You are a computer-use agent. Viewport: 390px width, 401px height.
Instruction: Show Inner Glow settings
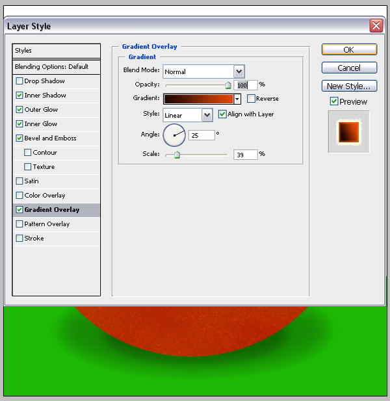(x=41, y=124)
